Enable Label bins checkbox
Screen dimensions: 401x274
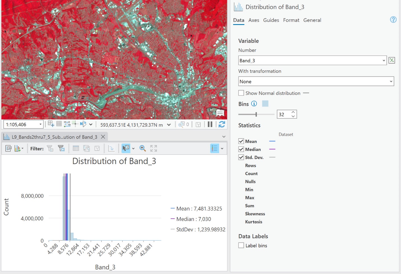(x=241, y=245)
